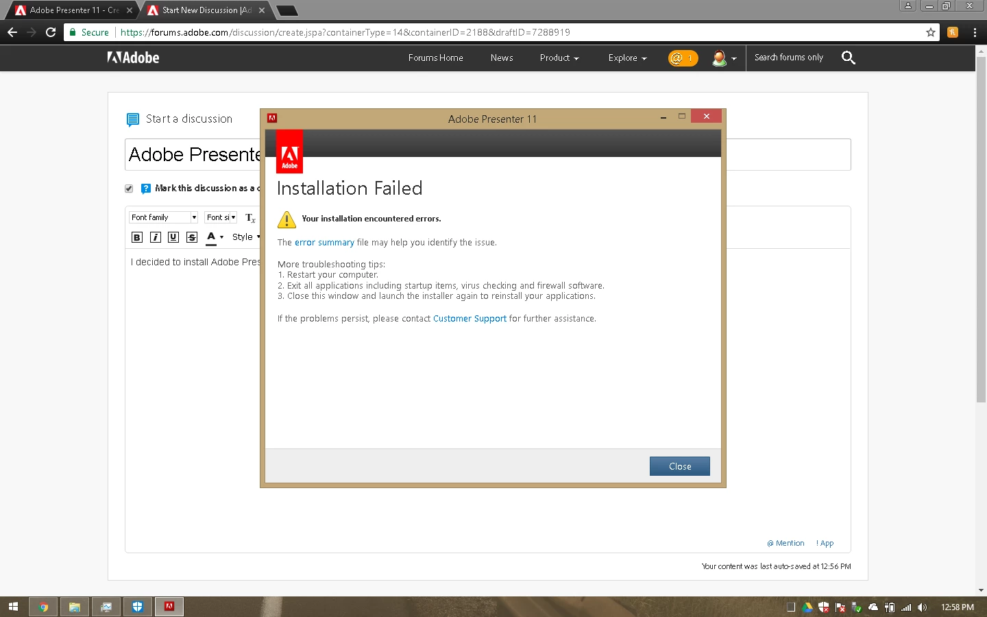
Task: Reload the page in the browser
Action: [x=51, y=32]
